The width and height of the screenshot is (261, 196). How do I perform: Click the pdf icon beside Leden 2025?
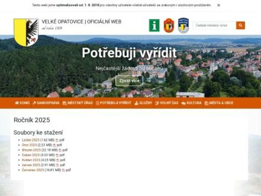[x=57, y=140]
